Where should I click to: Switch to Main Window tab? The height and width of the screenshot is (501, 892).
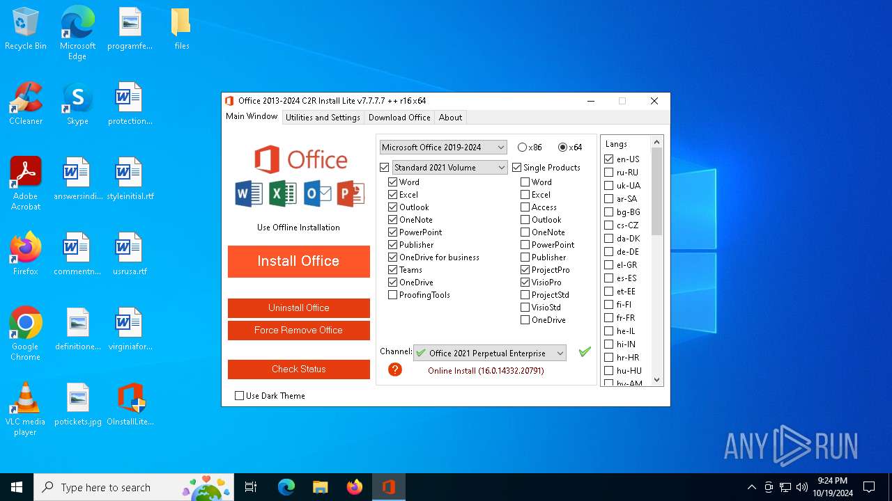(x=252, y=117)
